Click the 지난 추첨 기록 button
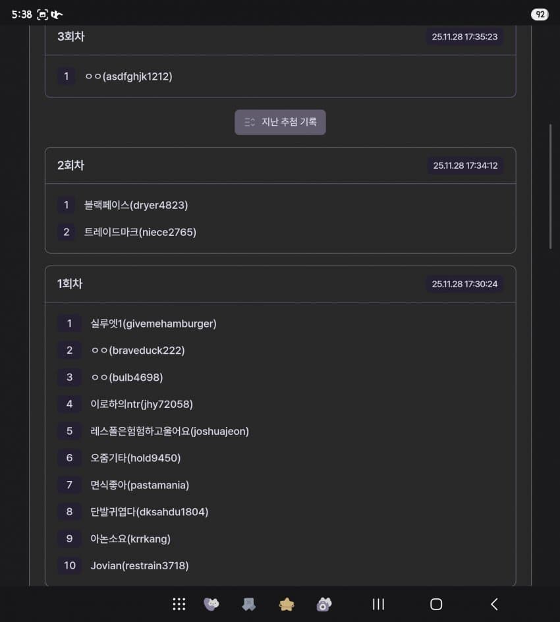 (x=280, y=122)
